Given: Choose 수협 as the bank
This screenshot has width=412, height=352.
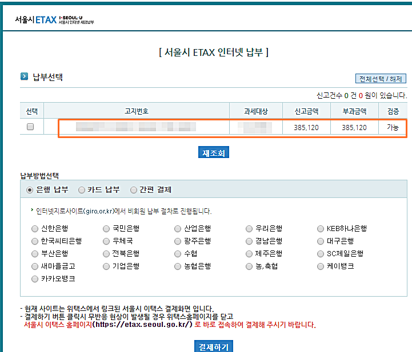Looking at the screenshot, I should (178, 254).
